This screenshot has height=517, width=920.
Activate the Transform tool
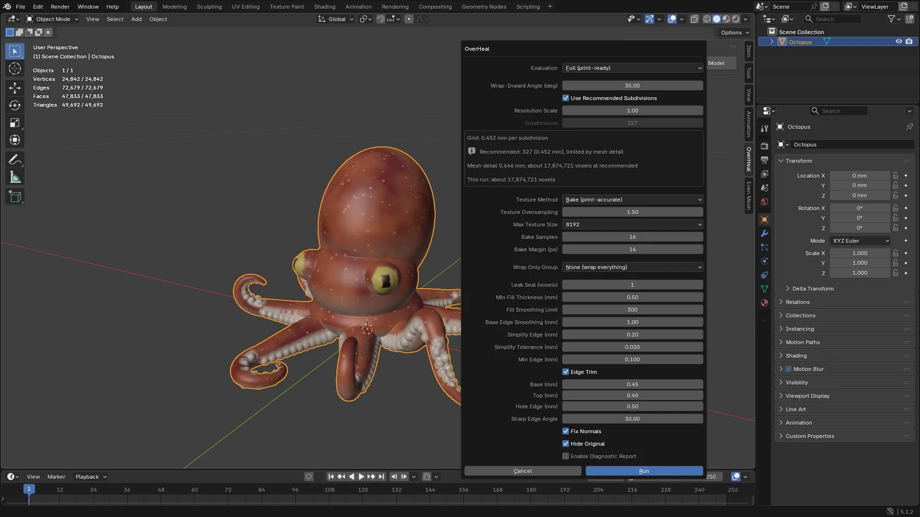click(x=15, y=140)
